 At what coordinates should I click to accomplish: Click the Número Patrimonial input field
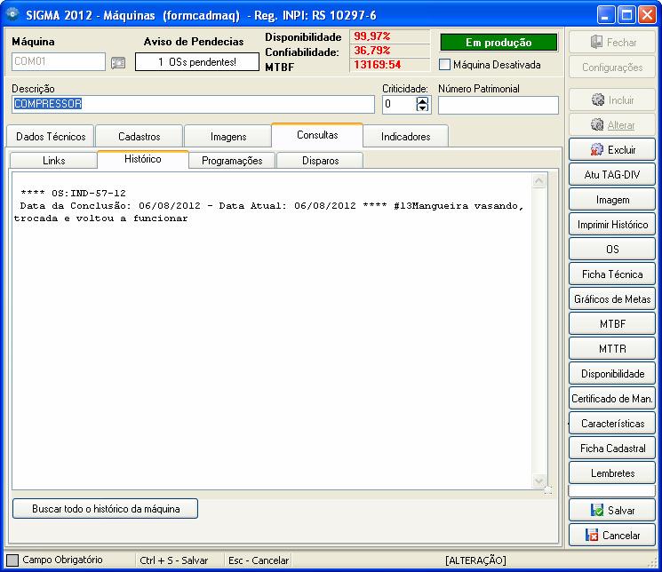click(x=498, y=105)
